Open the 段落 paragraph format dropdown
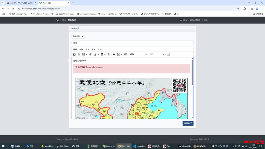This screenshot has width=265, height=149. click(x=138, y=54)
